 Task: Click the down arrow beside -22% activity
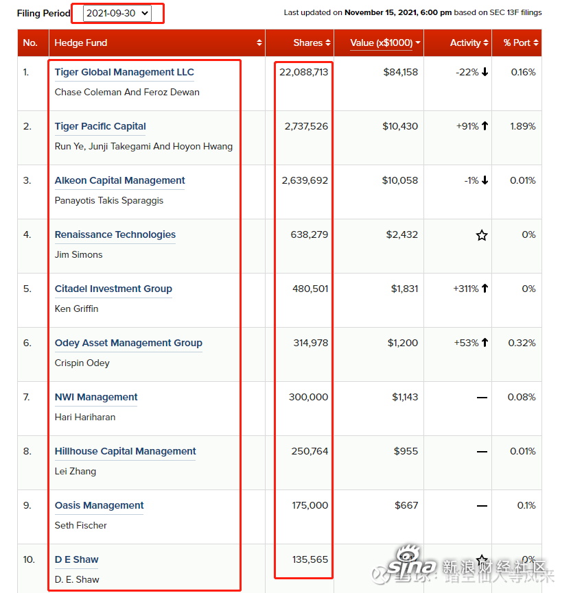coord(485,72)
